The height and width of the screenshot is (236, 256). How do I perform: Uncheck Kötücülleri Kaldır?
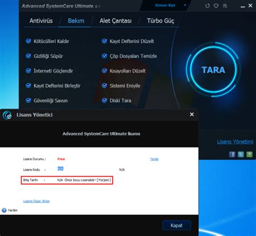(x=28, y=41)
